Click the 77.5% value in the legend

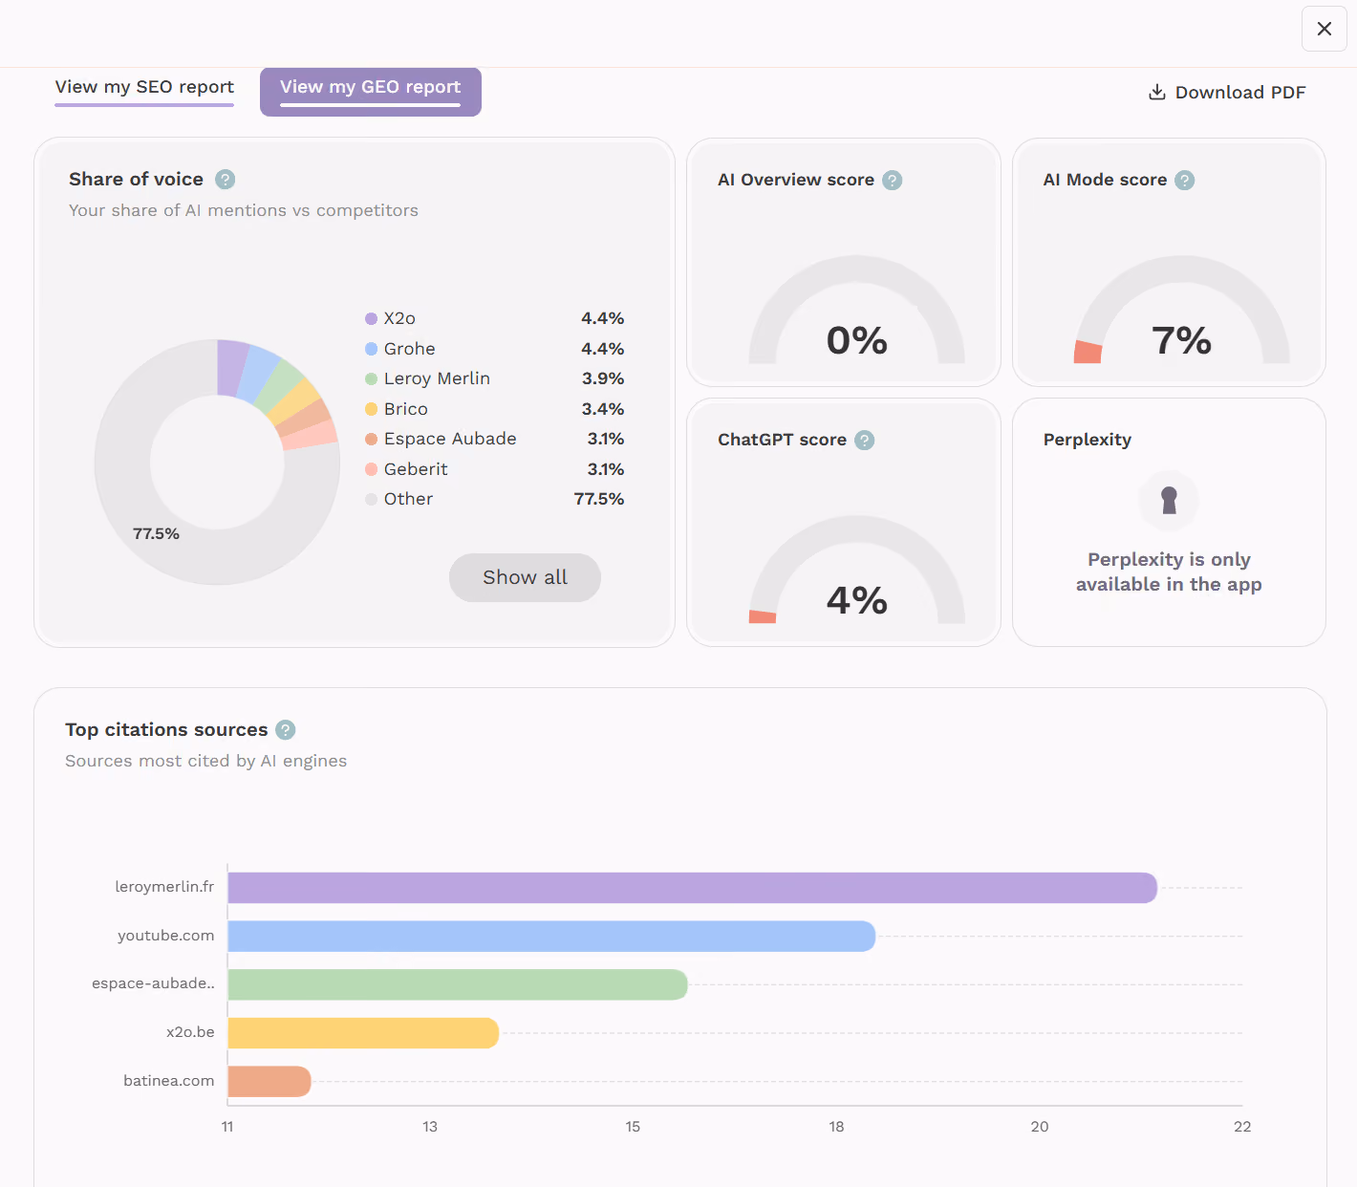point(599,499)
